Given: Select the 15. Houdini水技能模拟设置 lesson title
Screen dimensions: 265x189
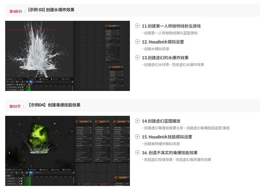Looking at the screenshot, I should point(167,137).
